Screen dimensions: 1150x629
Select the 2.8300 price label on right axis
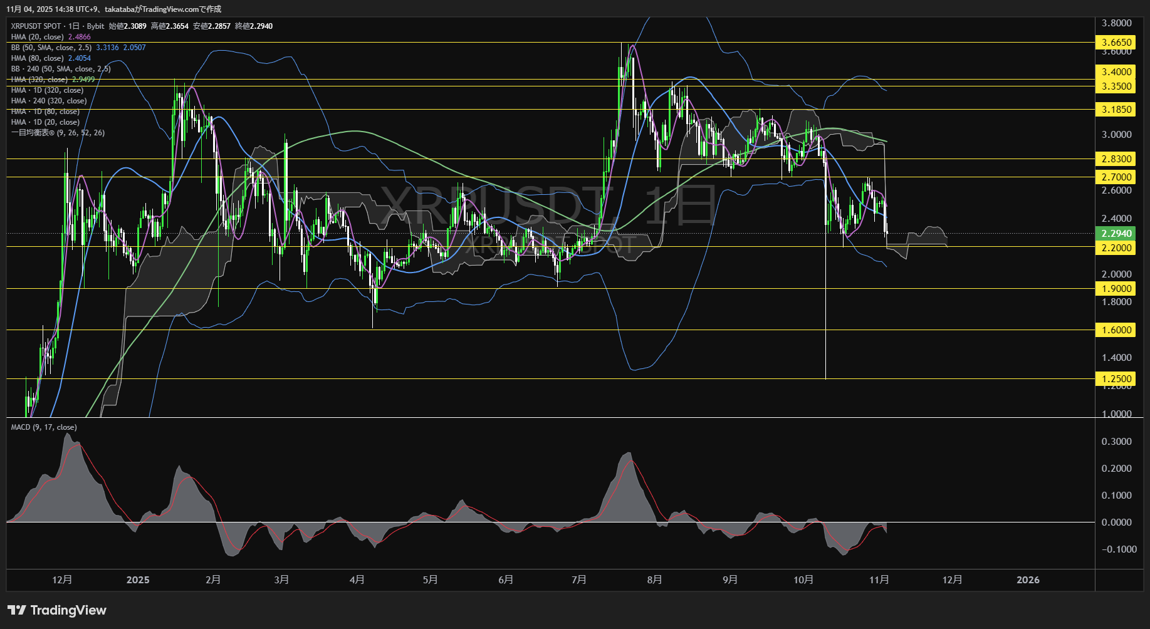click(x=1116, y=159)
